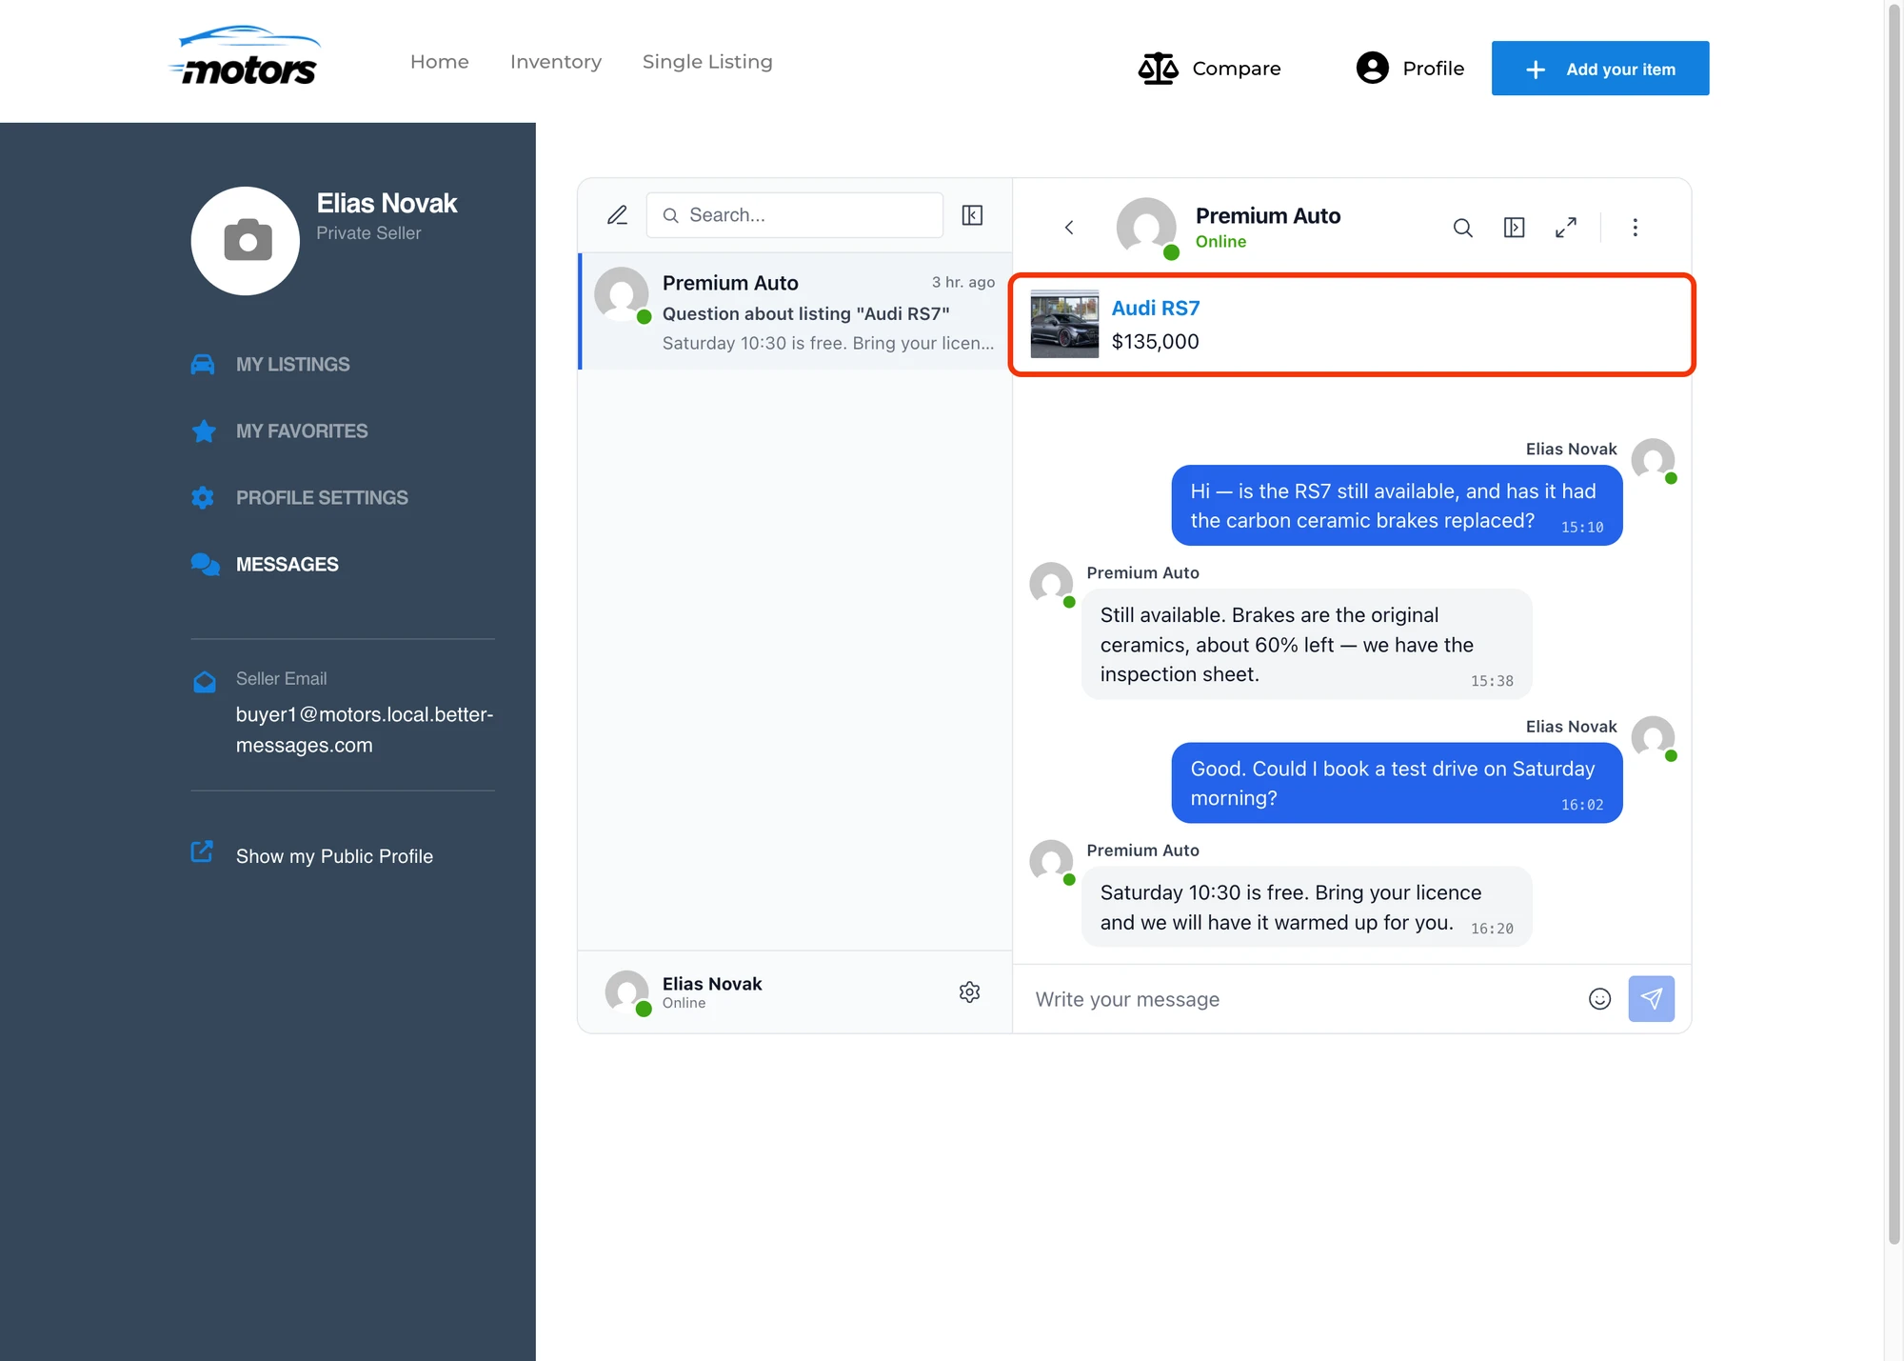Click Show my Public Profile link

coord(334,856)
